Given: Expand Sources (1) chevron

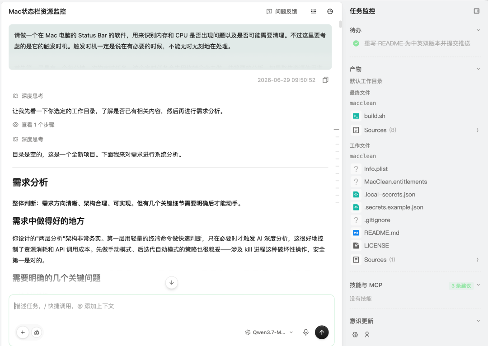Looking at the screenshot, I should coord(477,259).
